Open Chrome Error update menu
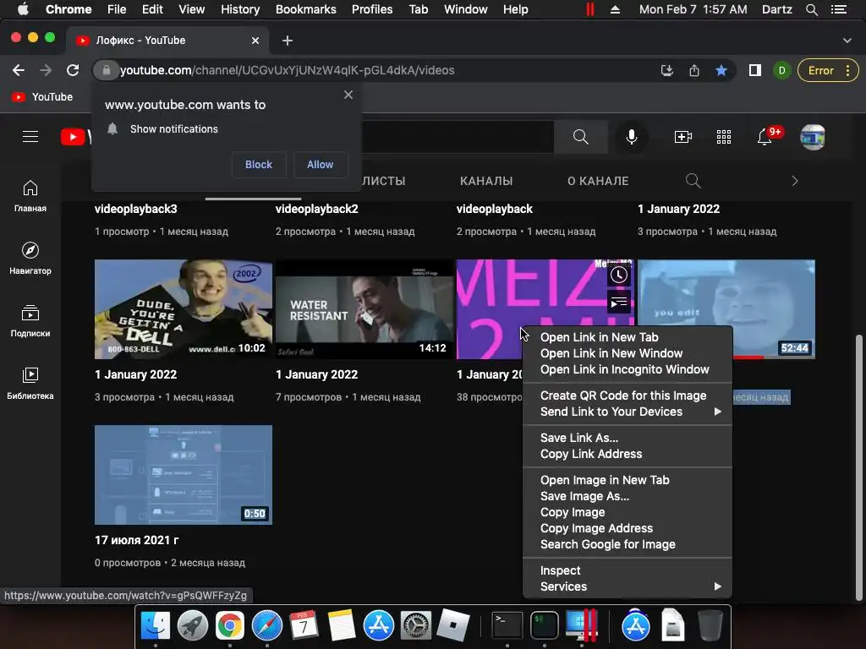Viewport: 866px width, 649px height. pos(828,70)
